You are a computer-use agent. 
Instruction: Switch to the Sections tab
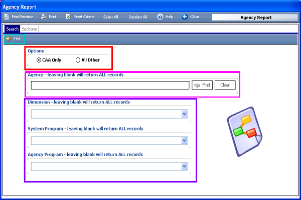29,29
